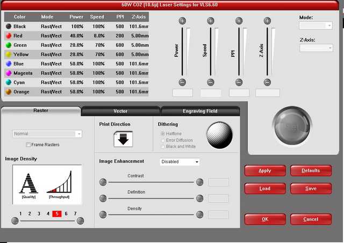Click the Save button
This screenshot has width=344, height=243.
pos(311,189)
